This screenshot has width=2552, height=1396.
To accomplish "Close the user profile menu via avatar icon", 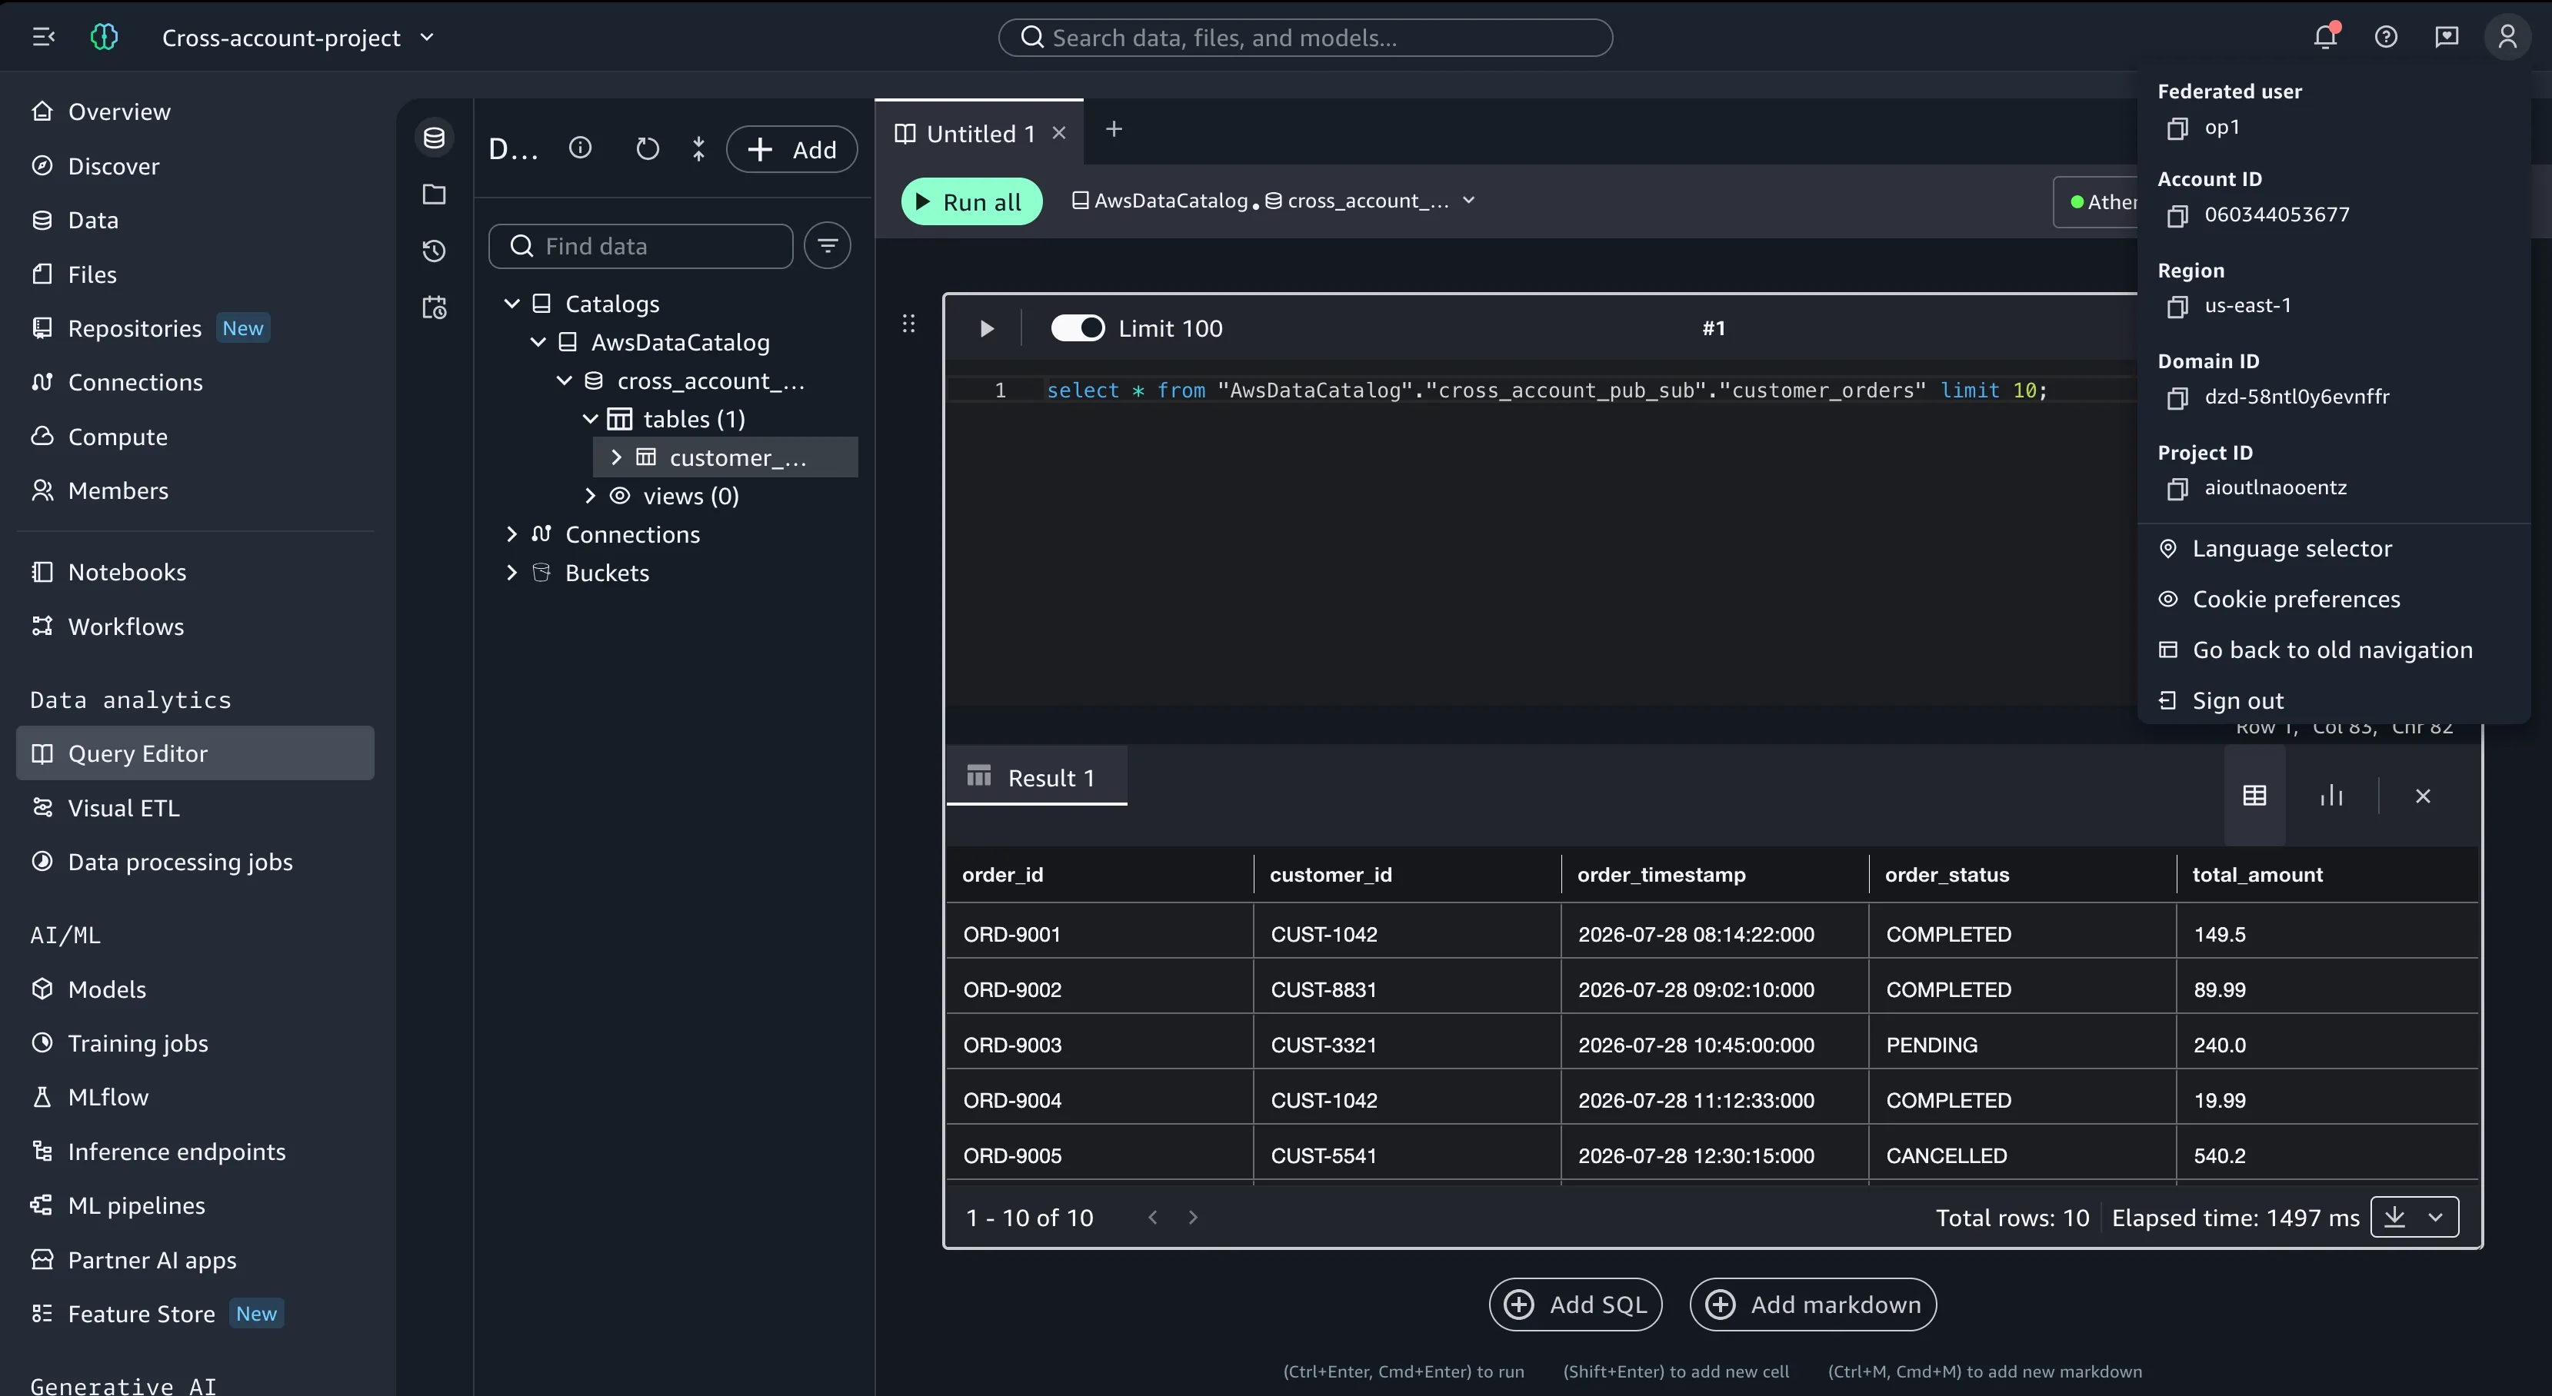I will (x=2507, y=38).
